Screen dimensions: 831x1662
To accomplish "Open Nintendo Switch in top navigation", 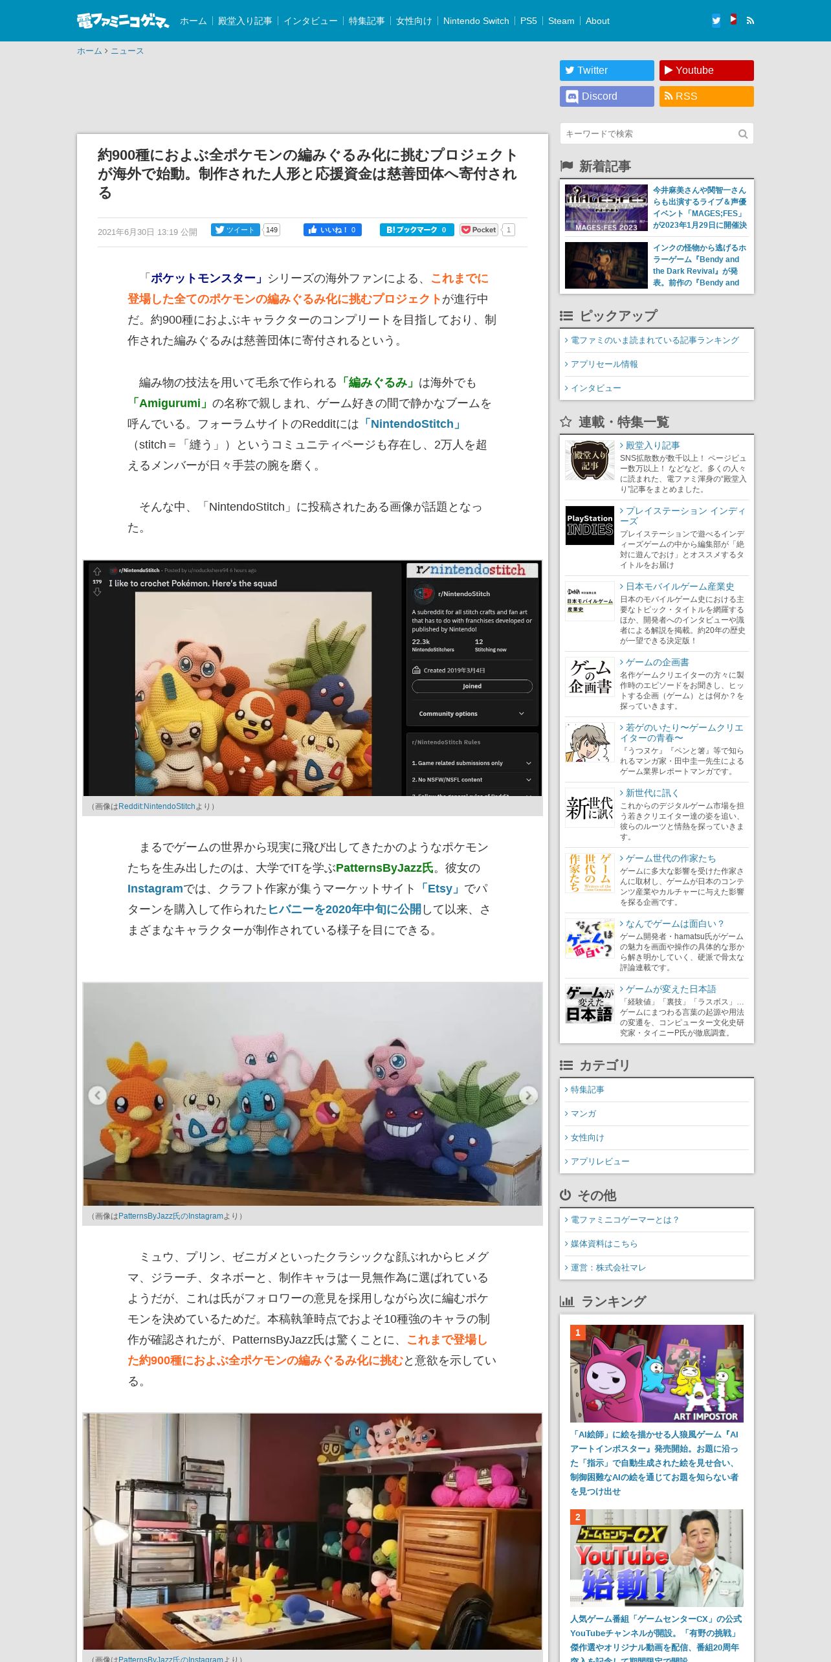I will click(476, 21).
